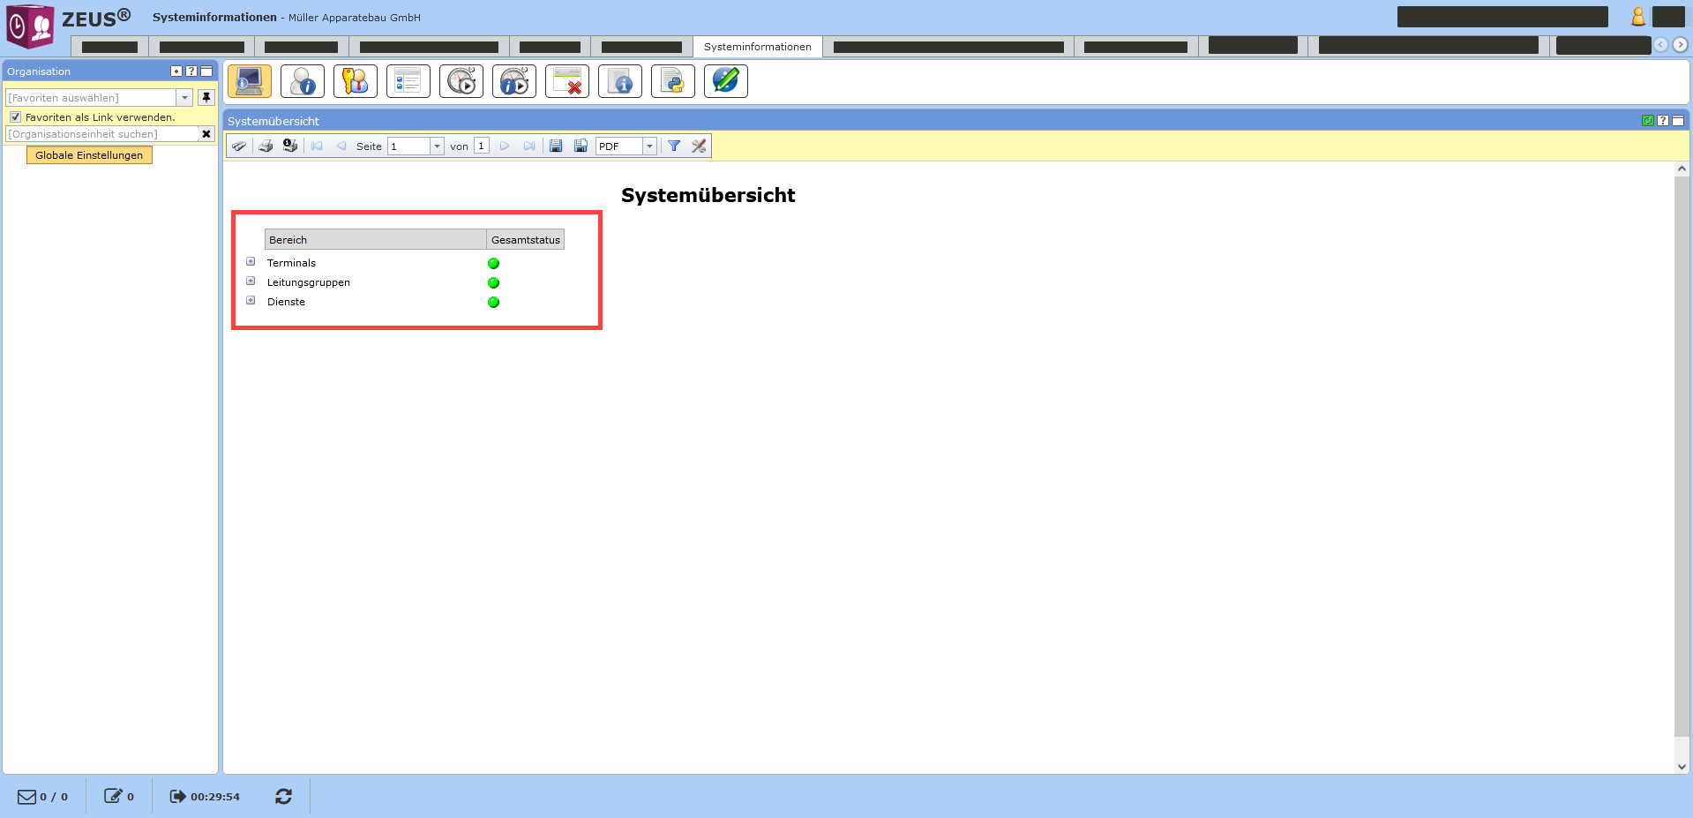Open the user information icon in toolbar
This screenshot has width=1693, height=818.
pyautogui.click(x=302, y=81)
